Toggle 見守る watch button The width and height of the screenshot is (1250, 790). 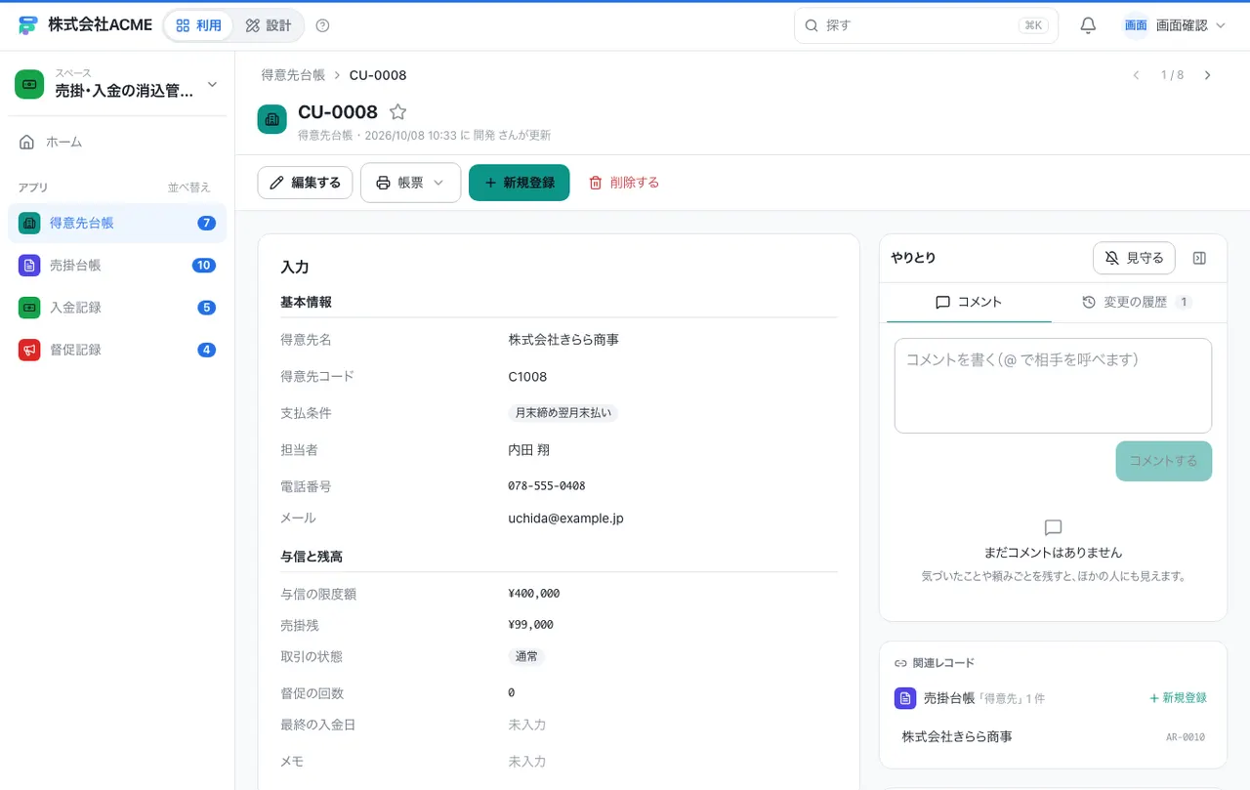[x=1134, y=258]
